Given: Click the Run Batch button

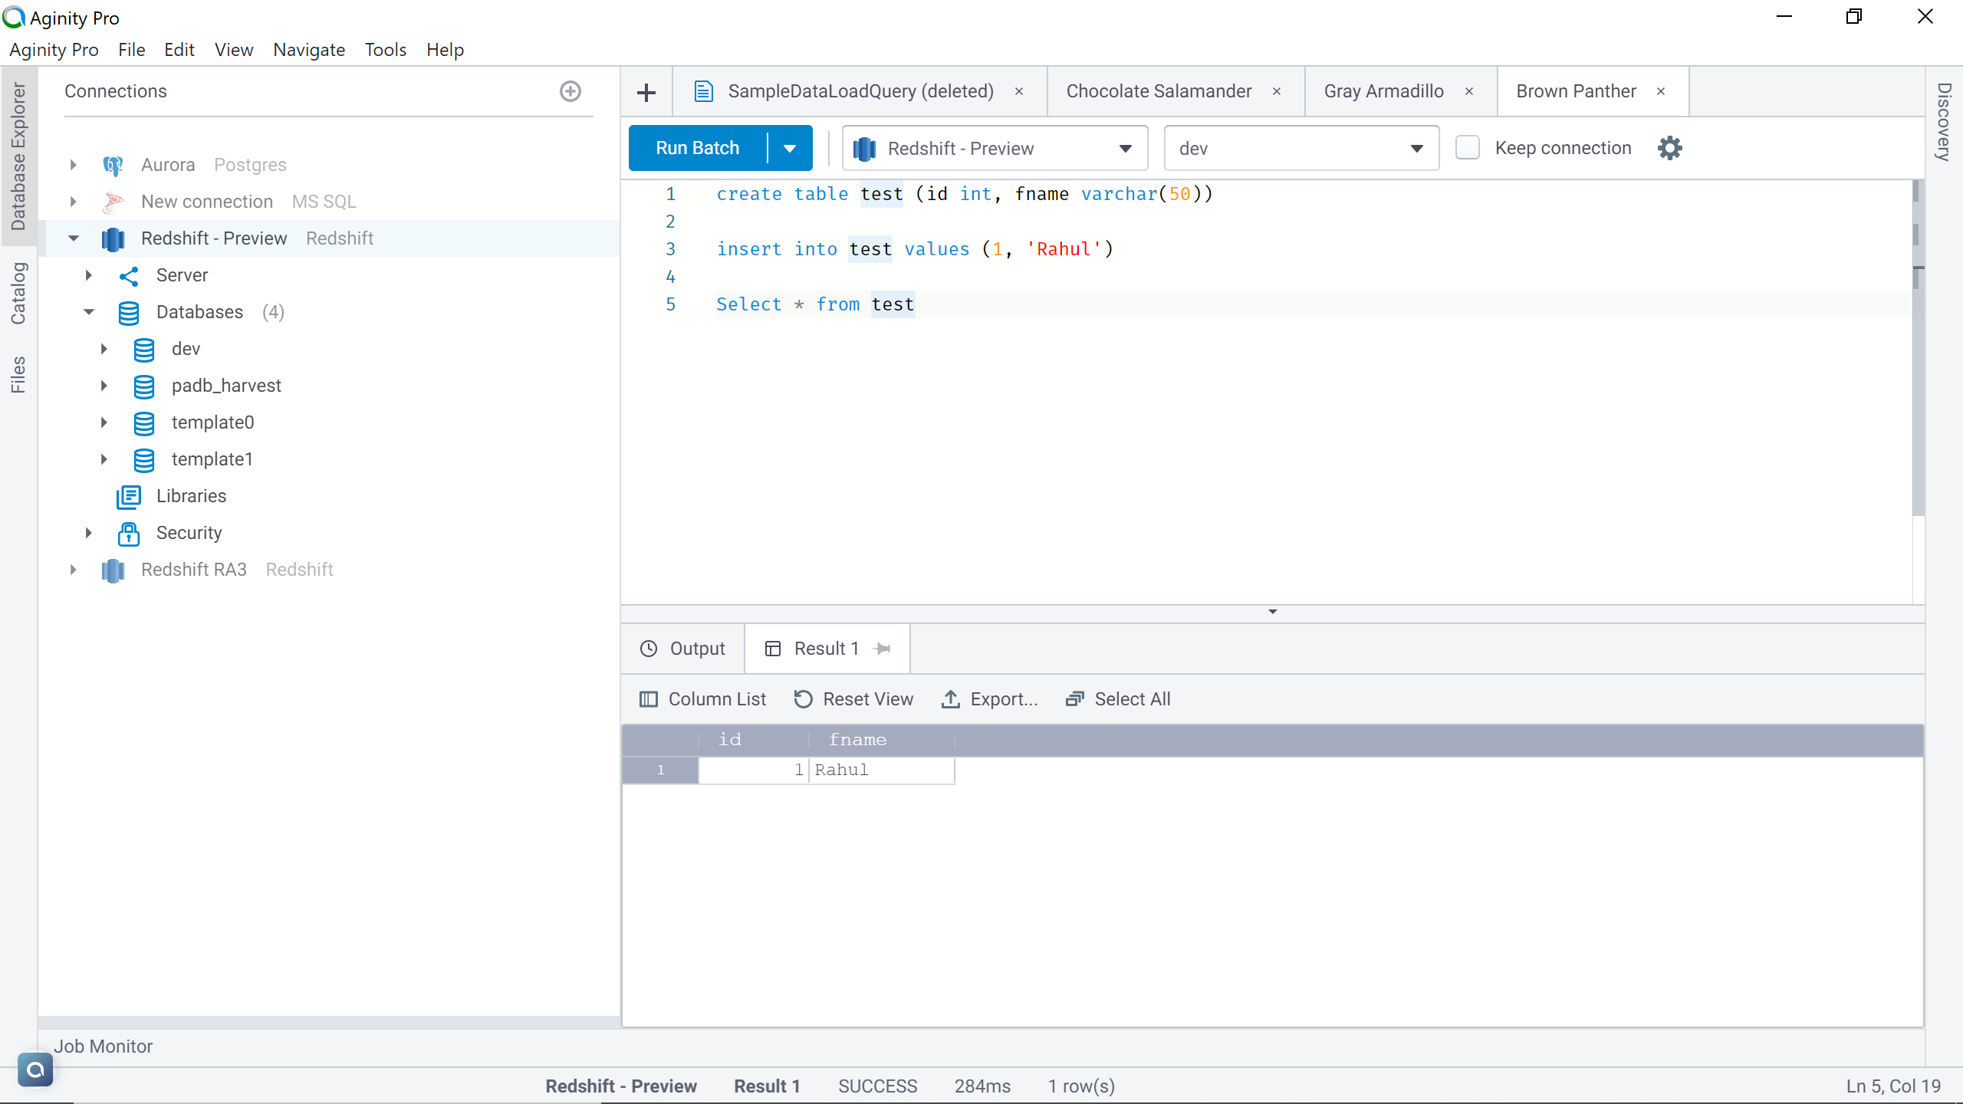Looking at the screenshot, I should 696,148.
